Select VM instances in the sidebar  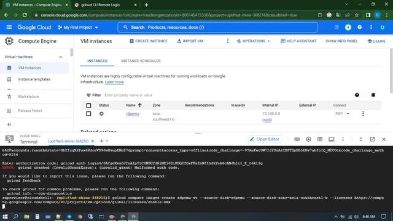point(29,68)
